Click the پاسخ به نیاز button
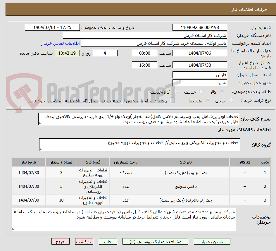 click(212, 241)
